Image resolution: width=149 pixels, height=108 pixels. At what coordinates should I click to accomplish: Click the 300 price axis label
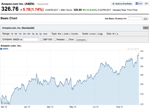[142, 66]
